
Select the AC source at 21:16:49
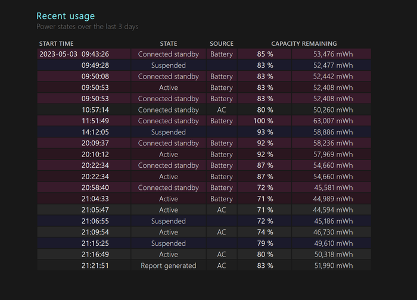point(222,255)
